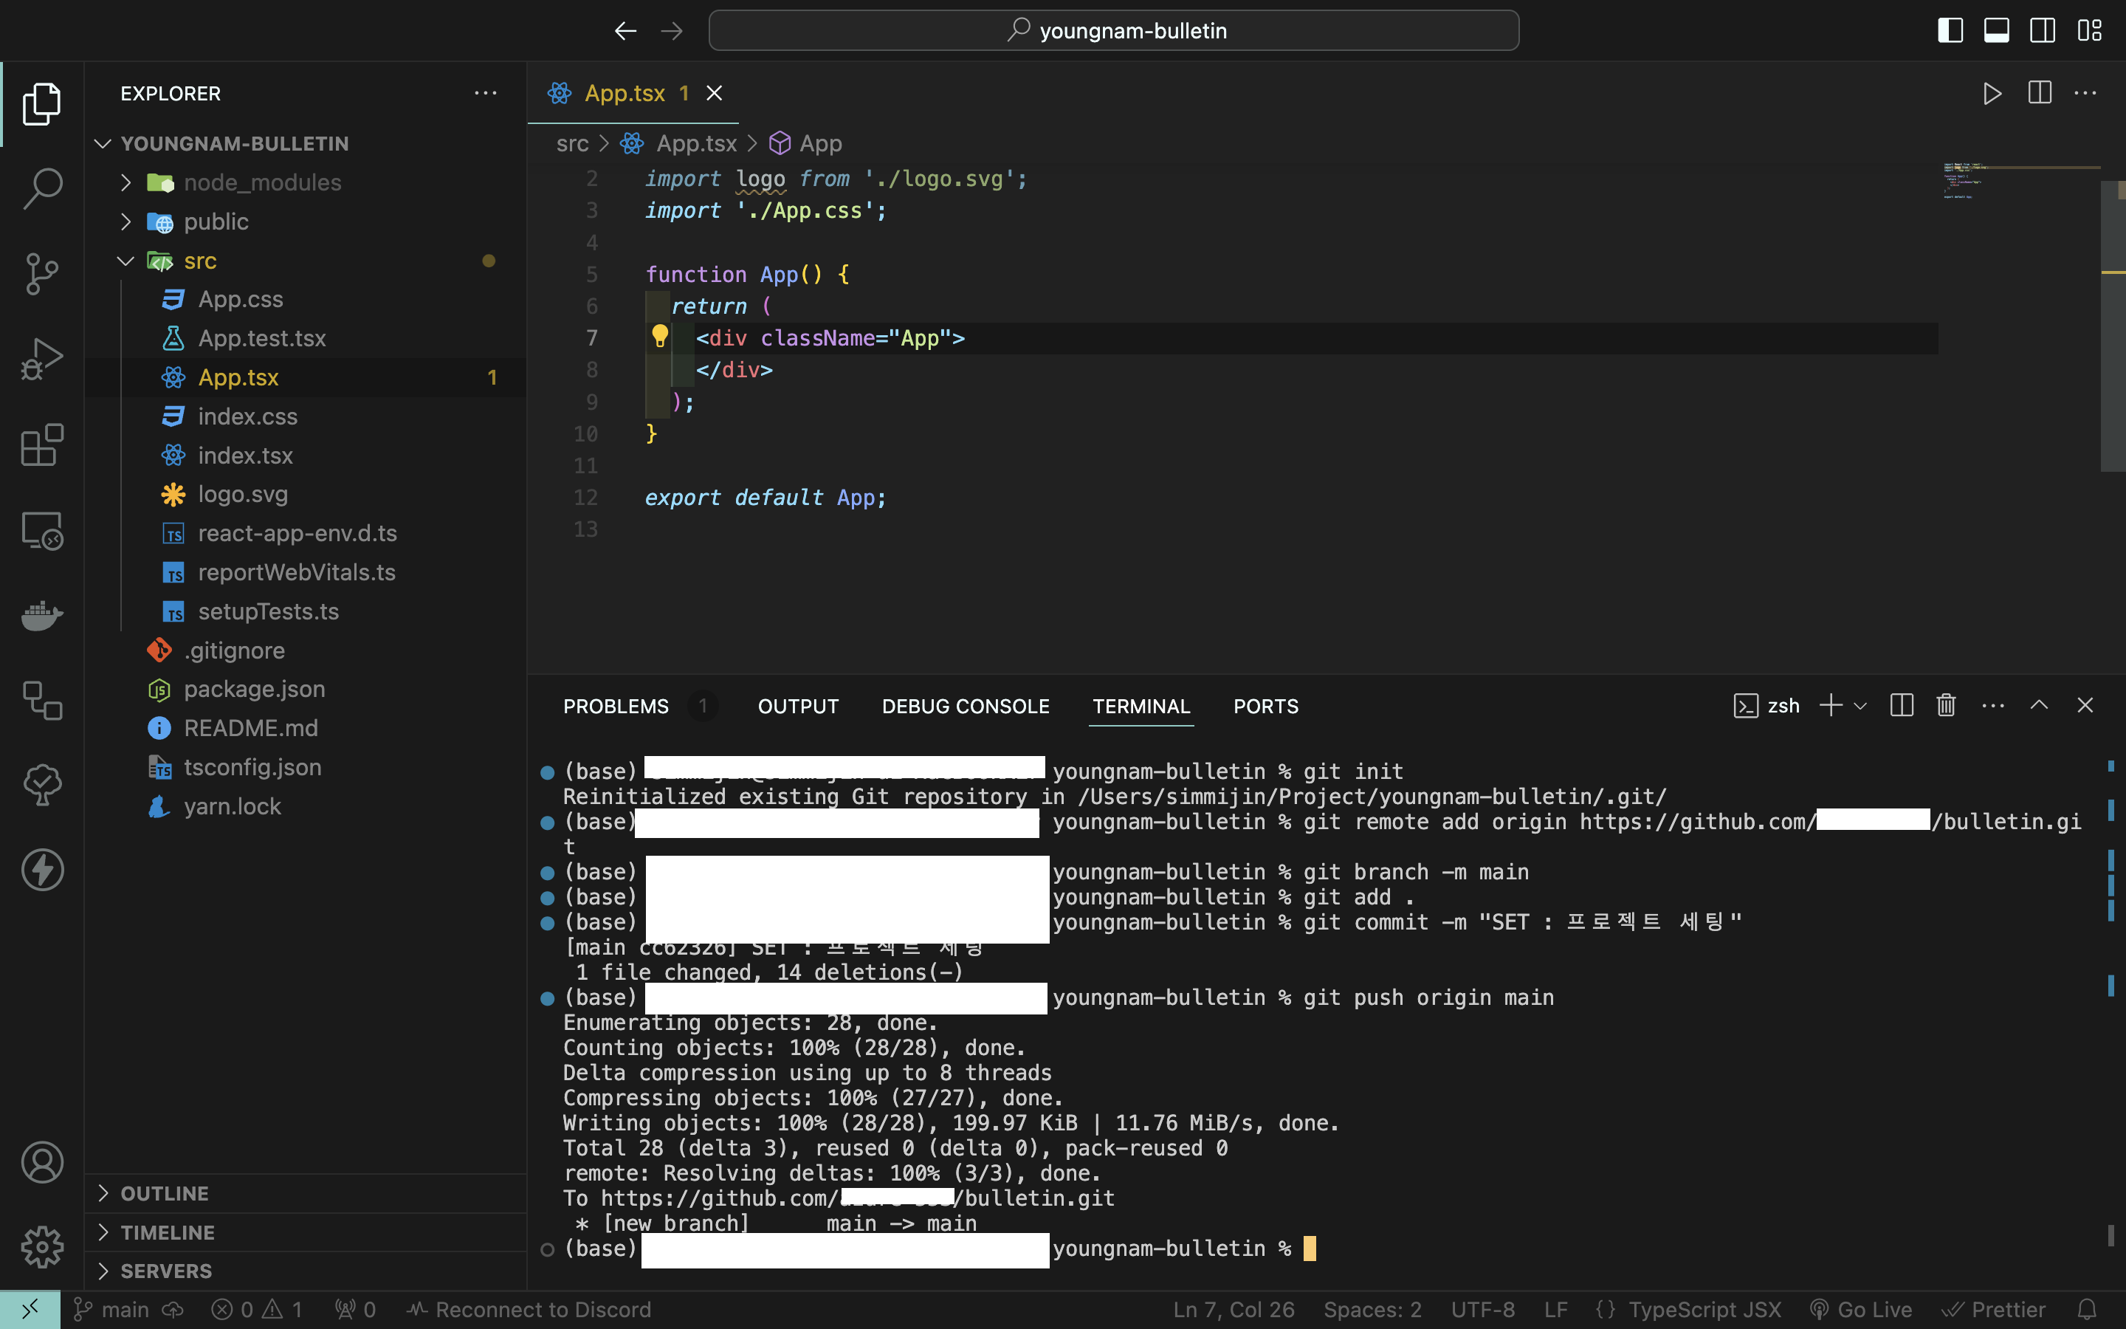This screenshot has width=2126, height=1329.
Task: Click Go Live in status bar
Action: pyautogui.click(x=1862, y=1310)
